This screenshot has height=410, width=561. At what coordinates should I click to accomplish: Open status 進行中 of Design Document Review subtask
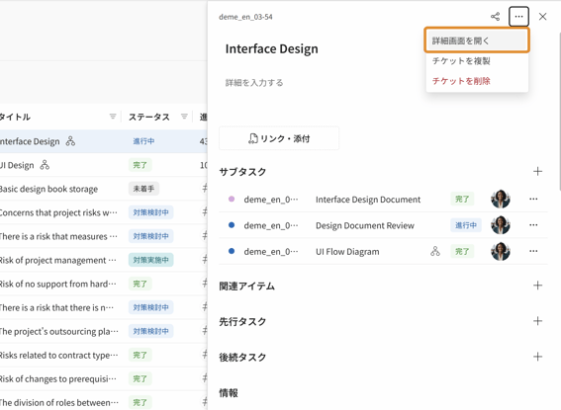(466, 225)
